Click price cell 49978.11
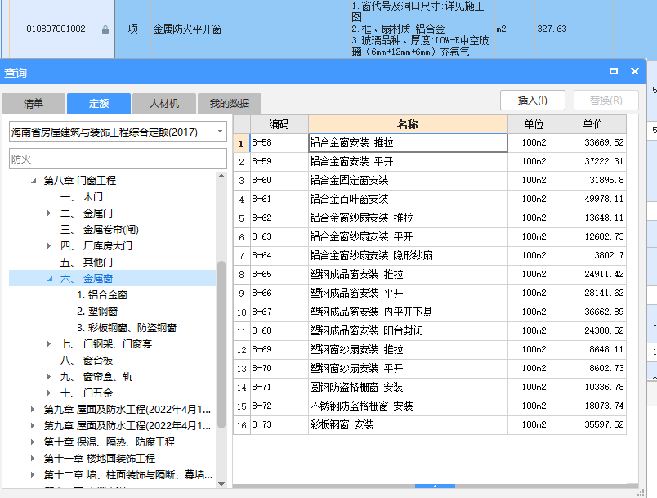This screenshot has width=657, height=498. coord(593,199)
